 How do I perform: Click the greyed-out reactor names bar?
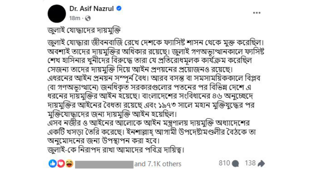tap(104, 164)
